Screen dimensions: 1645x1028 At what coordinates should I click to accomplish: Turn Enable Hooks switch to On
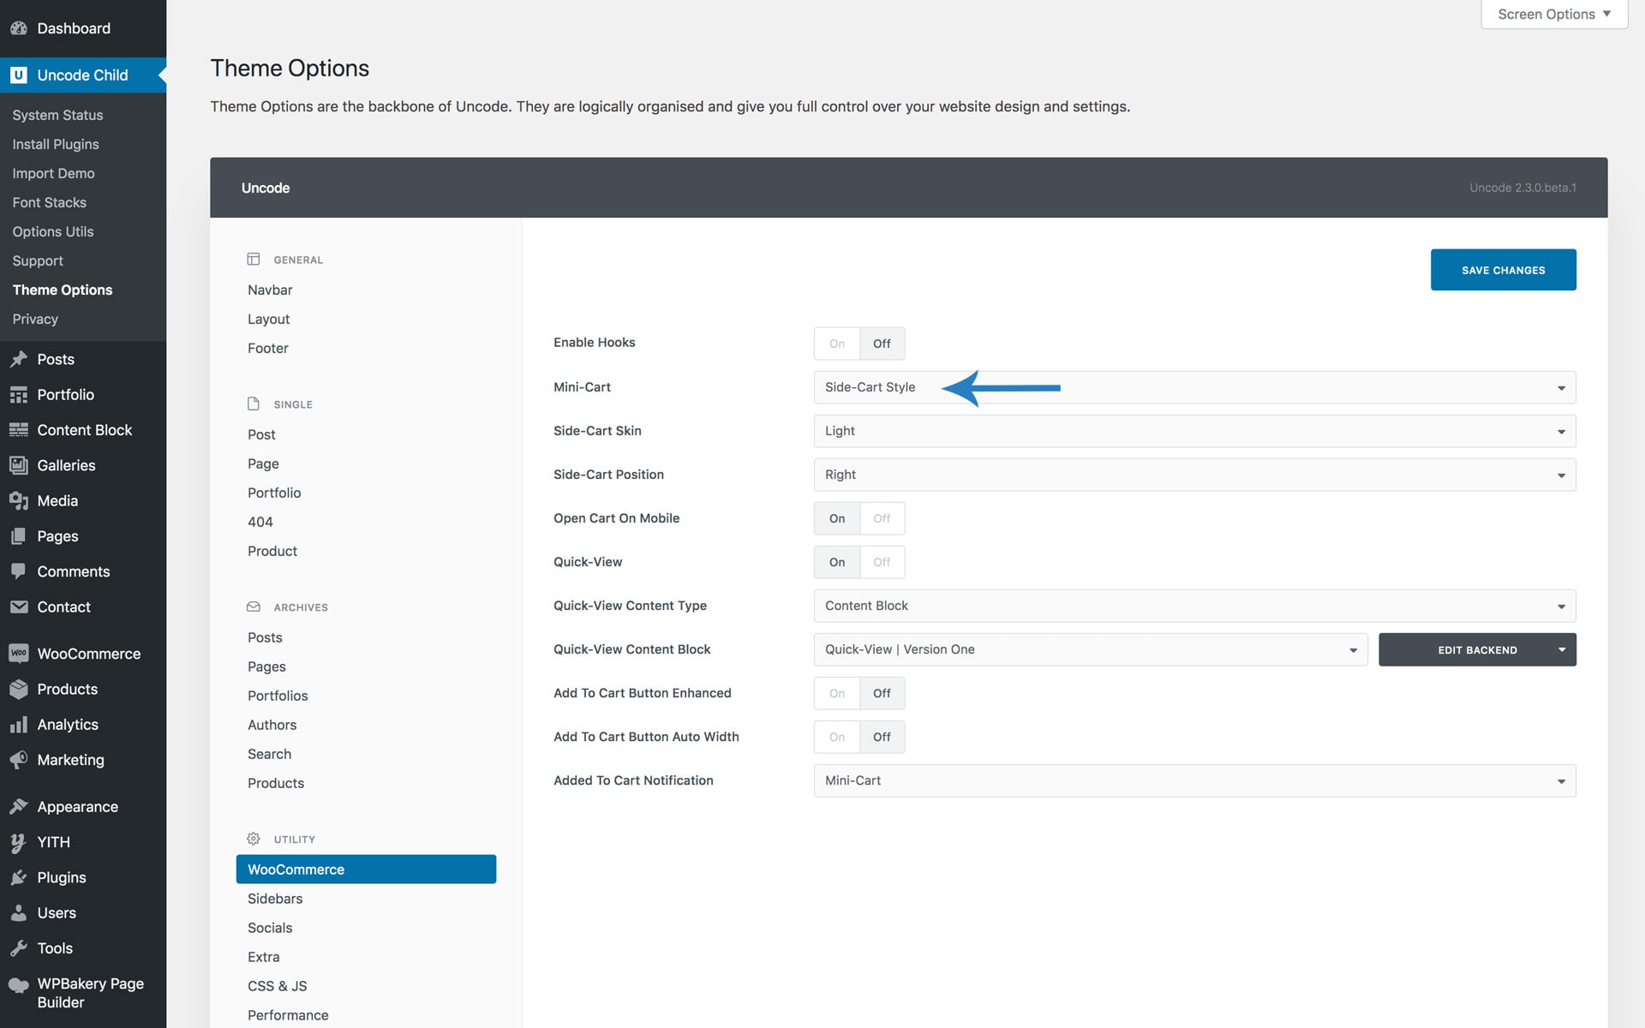pos(836,344)
